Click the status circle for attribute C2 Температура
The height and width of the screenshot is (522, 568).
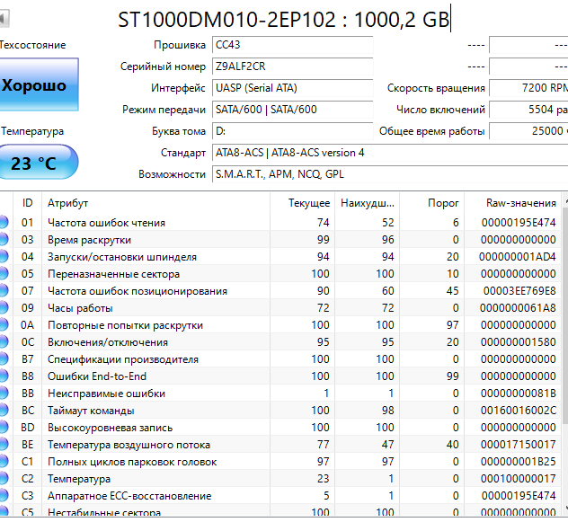pyautogui.click(x=4, y=479)
